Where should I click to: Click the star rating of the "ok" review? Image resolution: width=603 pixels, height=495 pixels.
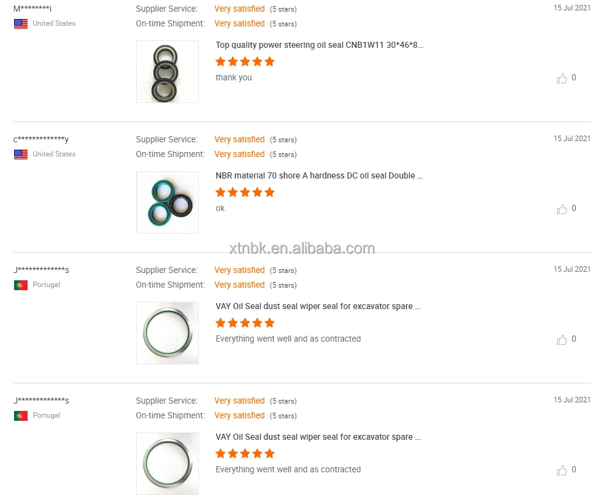(x=245, y=192)
